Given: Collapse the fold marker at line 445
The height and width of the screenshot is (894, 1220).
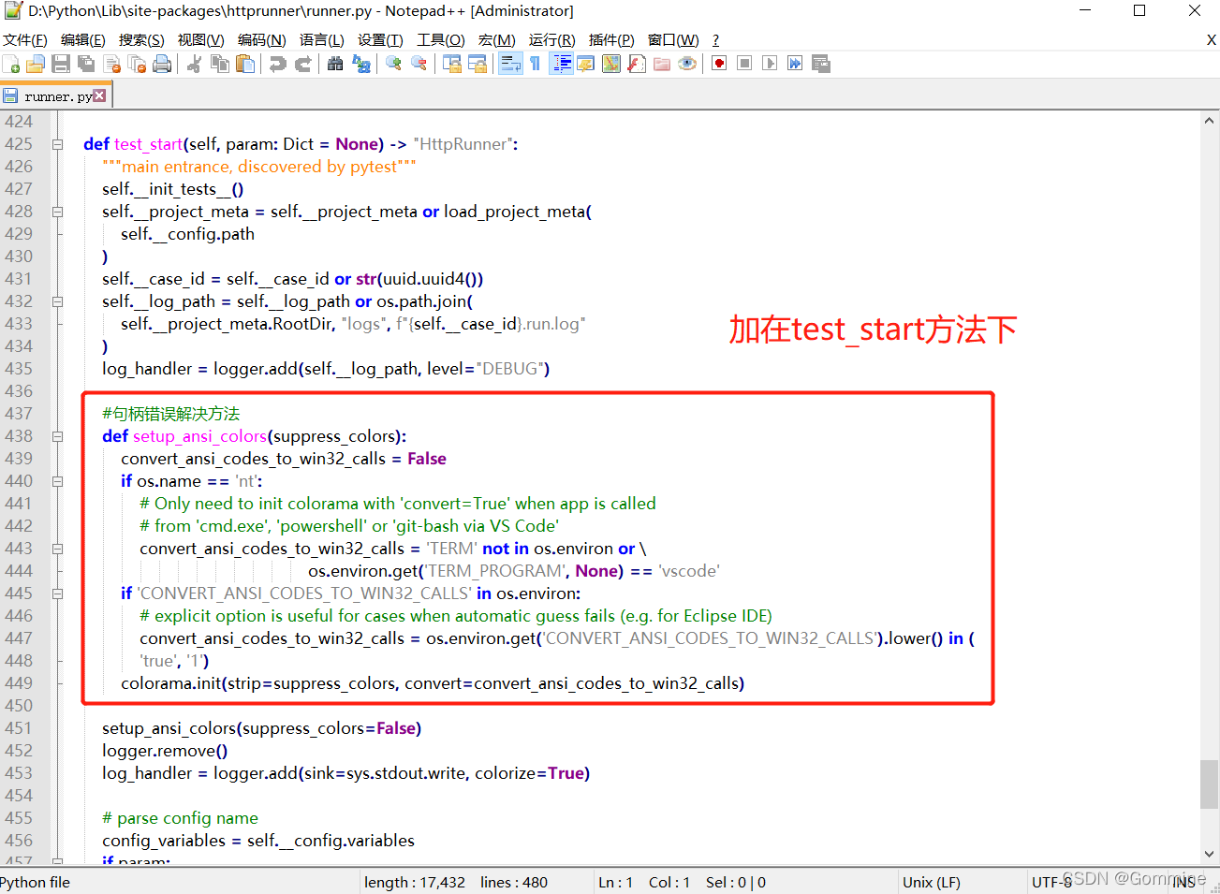Looking at the screenshot, I should click(x=57, y=594).
